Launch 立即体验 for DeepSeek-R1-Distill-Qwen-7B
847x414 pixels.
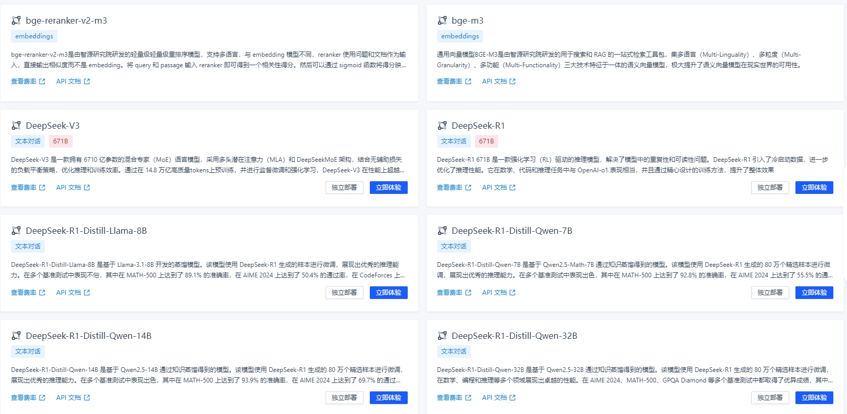pyautogui.click(x=814, y=293)
